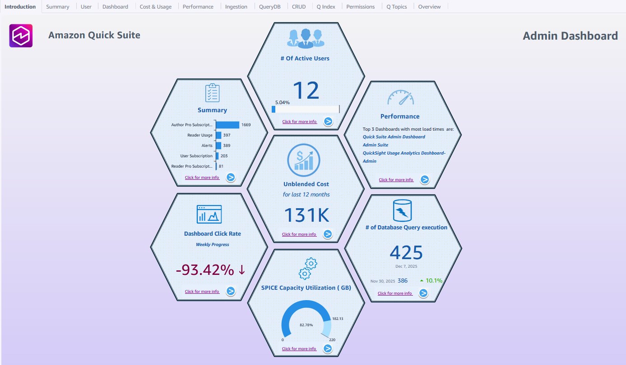Screen dimensions: 626x365
Task: Click the Unblended Cost dollar chart icon
Action: [303, 160]
